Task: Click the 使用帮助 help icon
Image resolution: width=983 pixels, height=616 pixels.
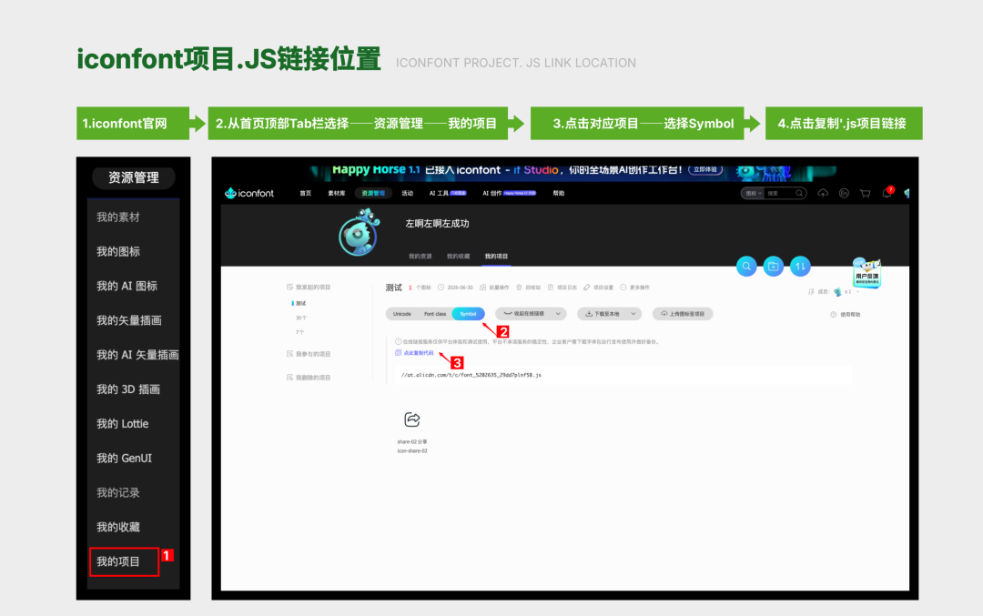Action: coord(833,315)
